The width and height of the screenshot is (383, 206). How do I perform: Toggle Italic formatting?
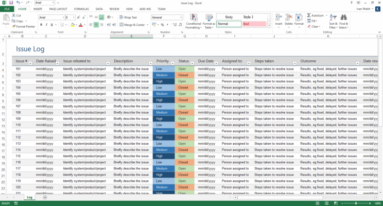[x=46, y=25]
